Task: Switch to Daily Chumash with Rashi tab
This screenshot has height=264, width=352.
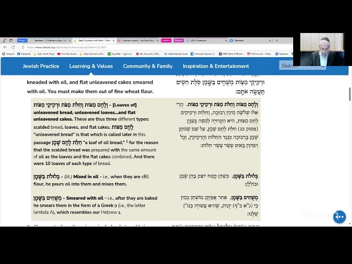Action: (94, 41)
